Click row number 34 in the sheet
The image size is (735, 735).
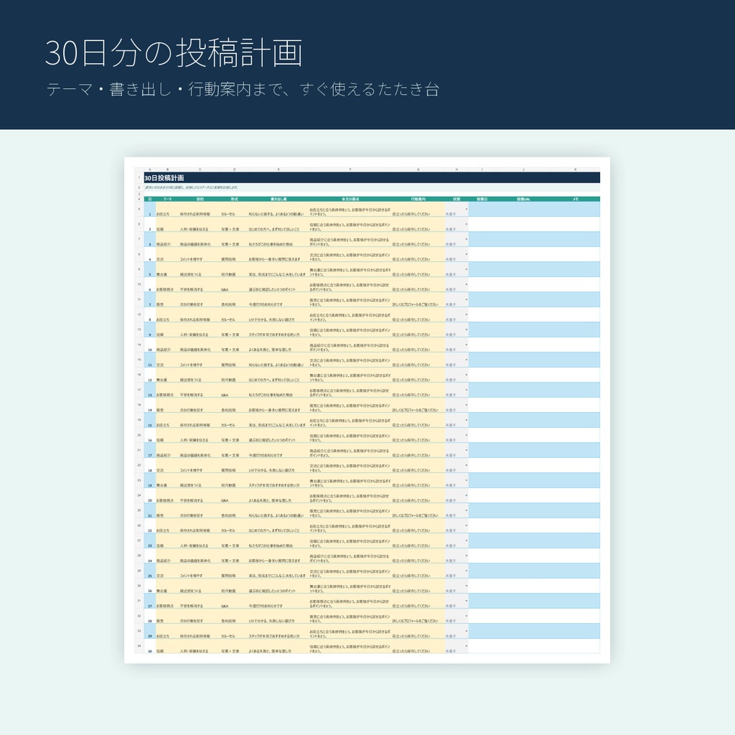point(139,646)
